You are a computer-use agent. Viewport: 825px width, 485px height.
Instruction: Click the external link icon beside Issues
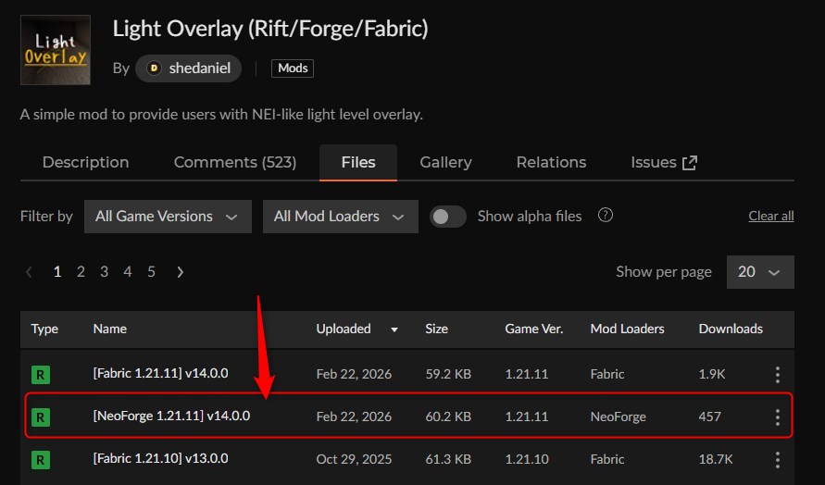tap(689, 163)
